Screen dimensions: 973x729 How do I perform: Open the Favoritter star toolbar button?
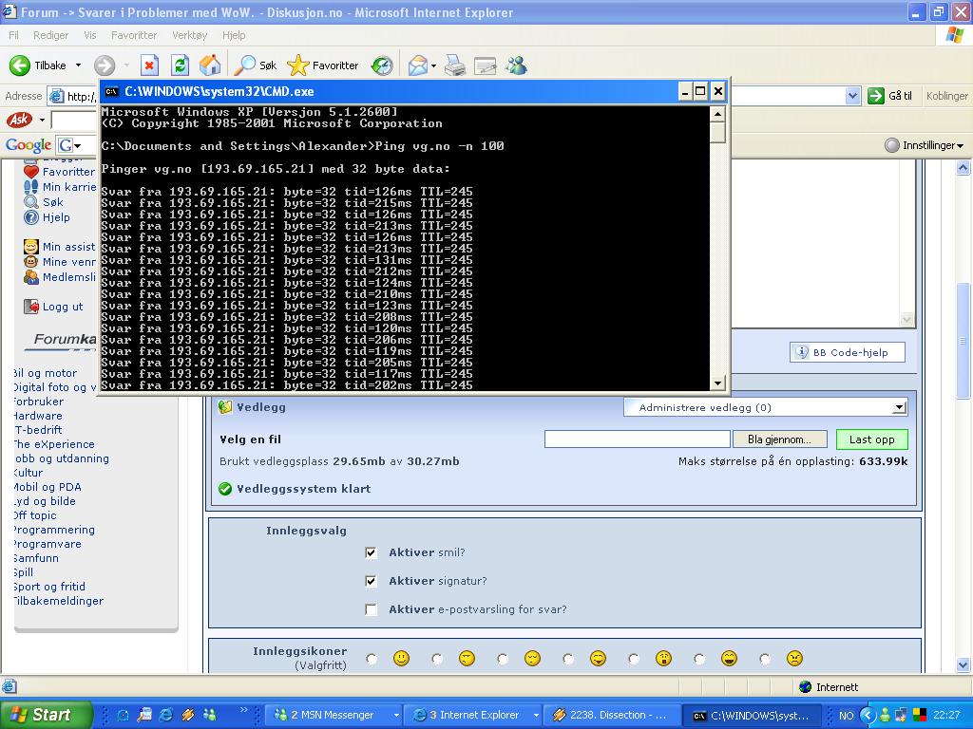pyautogui.click(x=323, y=65)
